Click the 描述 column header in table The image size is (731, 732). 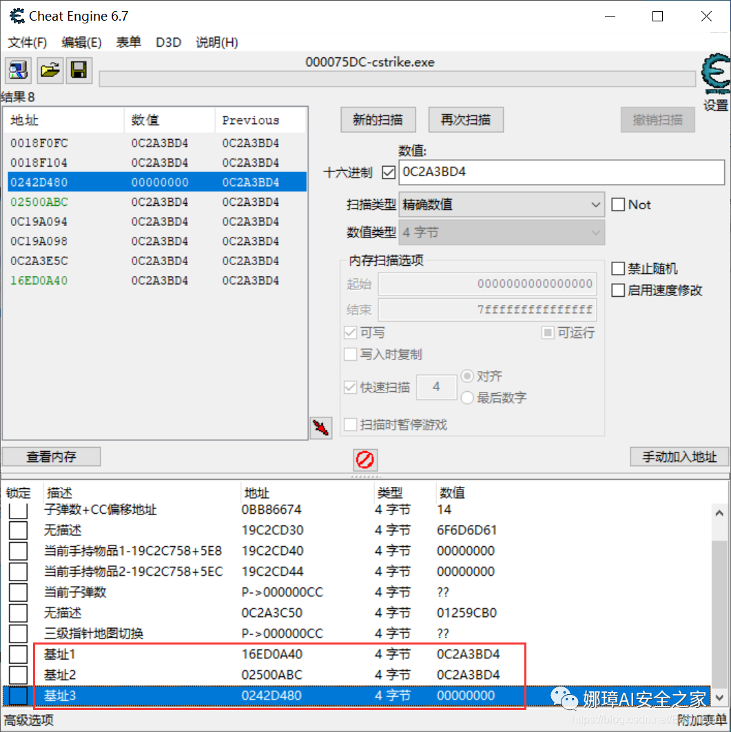coord(141,492)
